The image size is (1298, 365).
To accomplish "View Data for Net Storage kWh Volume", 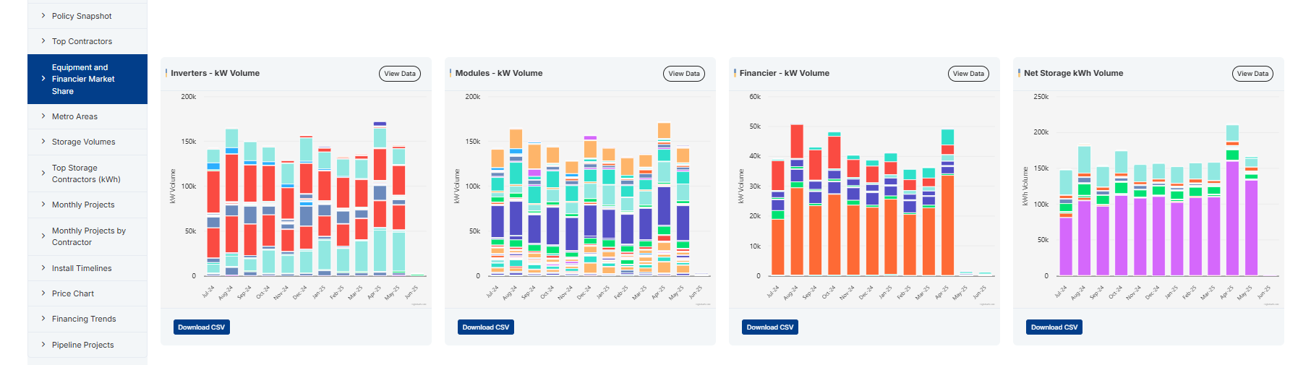I will pyautogui.click(x=1252, y=74).
